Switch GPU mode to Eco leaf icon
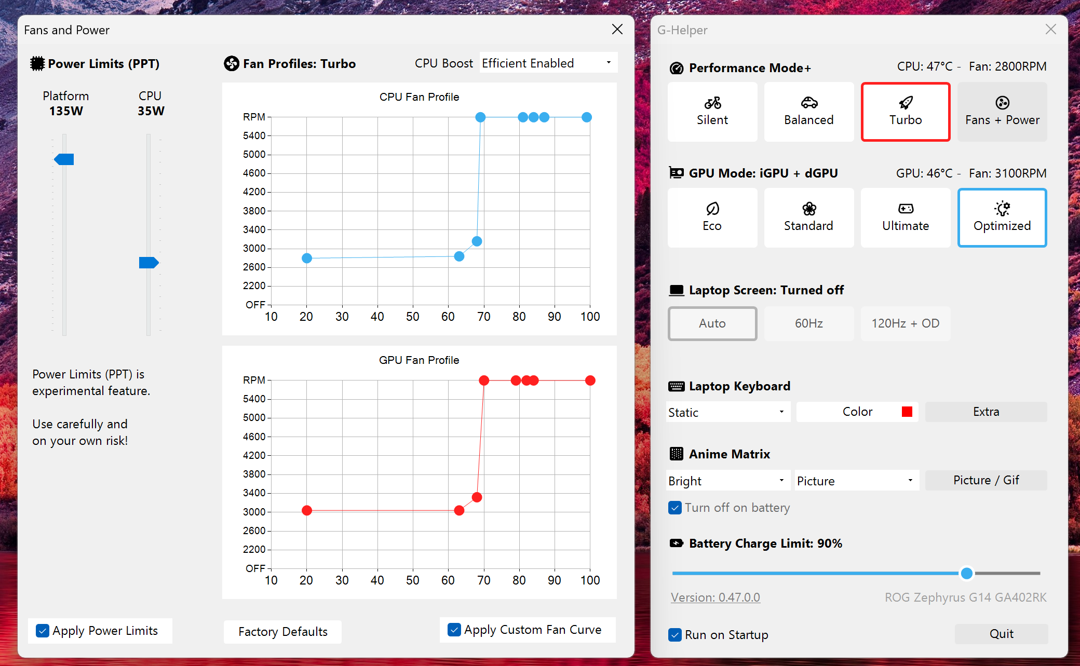 [712, 209]
